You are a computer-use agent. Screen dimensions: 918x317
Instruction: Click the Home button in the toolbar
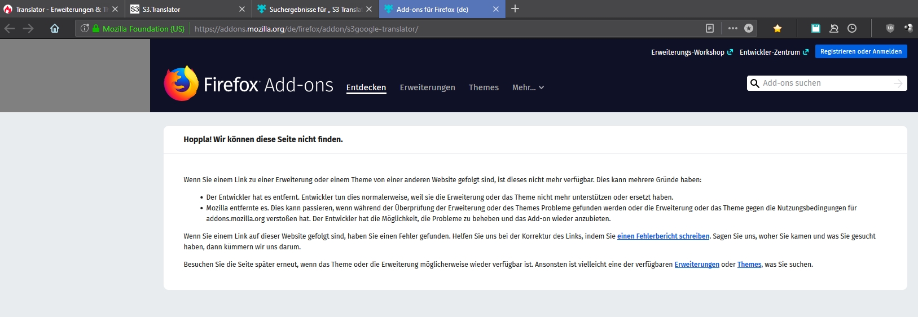tap(55, 28)
